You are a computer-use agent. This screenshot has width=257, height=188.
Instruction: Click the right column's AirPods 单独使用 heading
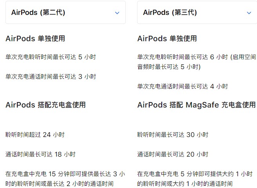click(167, 38)
